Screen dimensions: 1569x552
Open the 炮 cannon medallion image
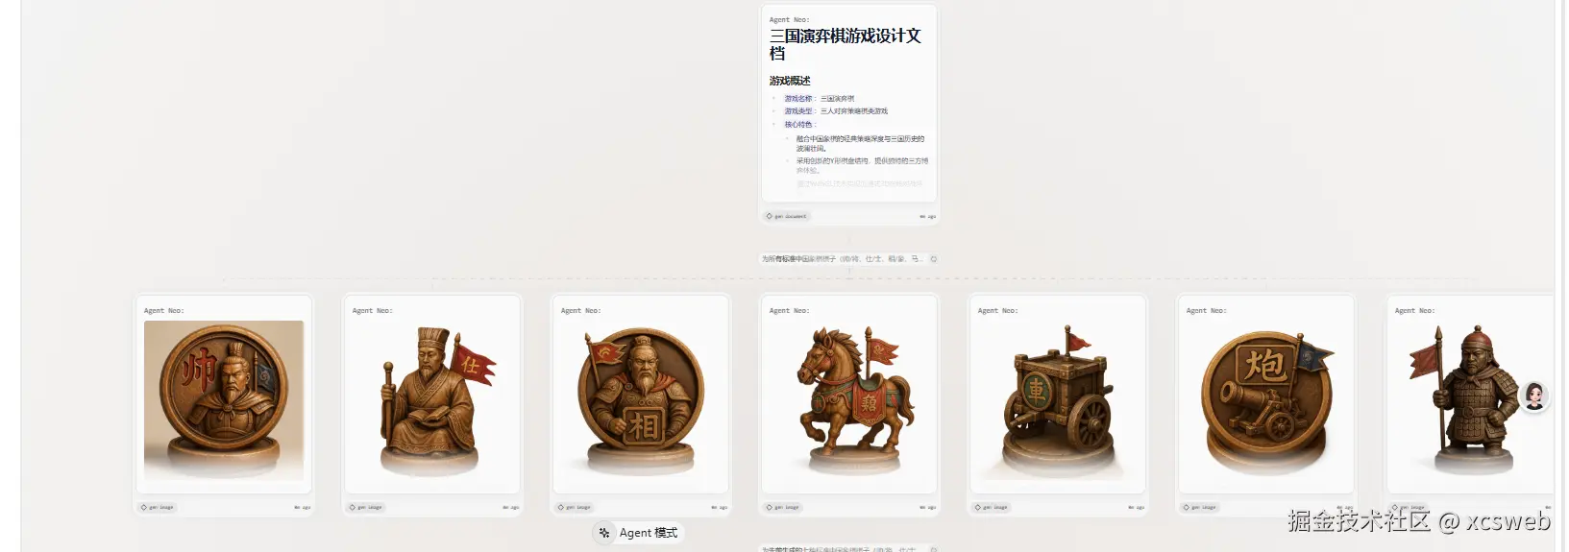tap(1266, 400)
